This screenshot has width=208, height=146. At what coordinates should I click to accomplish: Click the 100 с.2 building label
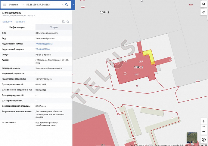coord(104,12)
